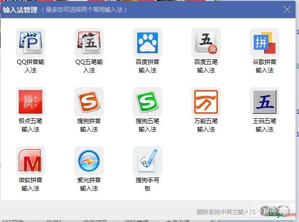The height and width of the screenshot is (222, 299).
Task: Choose the orange 万能五笔 icon
Action: click(206, 102)
